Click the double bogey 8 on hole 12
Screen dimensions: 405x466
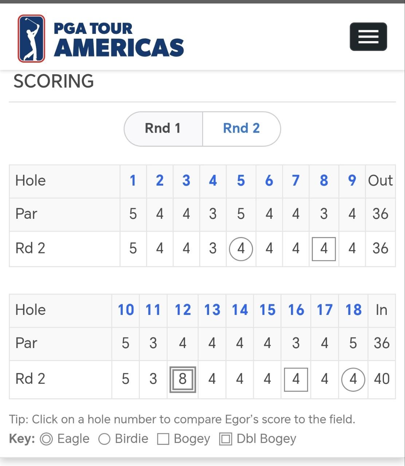point(182,379)
